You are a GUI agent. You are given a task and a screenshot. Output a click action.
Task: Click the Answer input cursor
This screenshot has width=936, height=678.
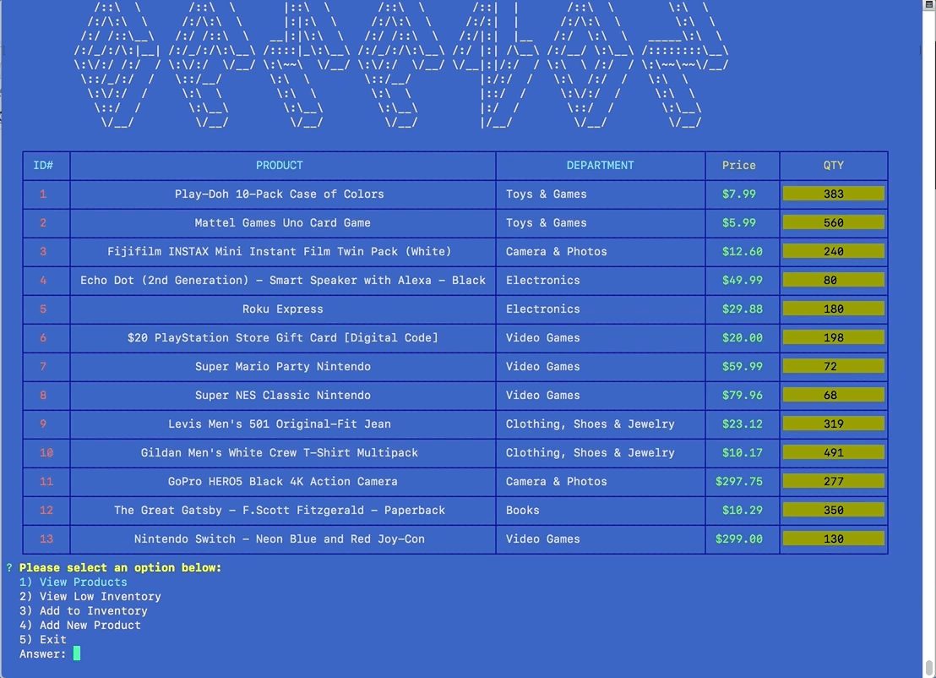[76, 653]
